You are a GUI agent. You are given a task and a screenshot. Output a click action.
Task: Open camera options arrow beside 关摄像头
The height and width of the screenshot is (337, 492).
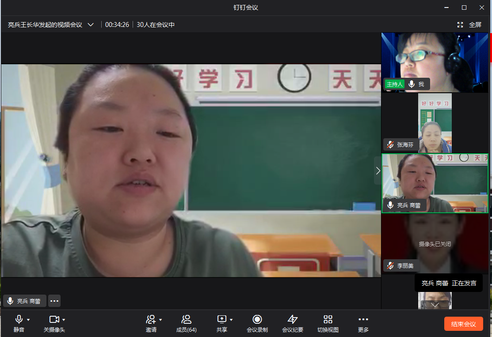(x=64, y=320)
